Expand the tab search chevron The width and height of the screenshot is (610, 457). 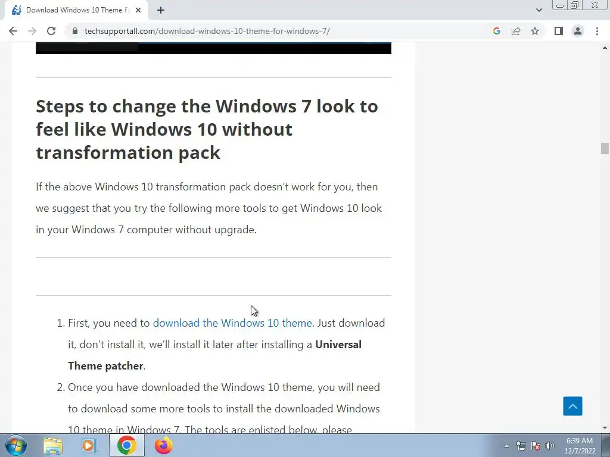pyautogui.click(x=539, y=10)
